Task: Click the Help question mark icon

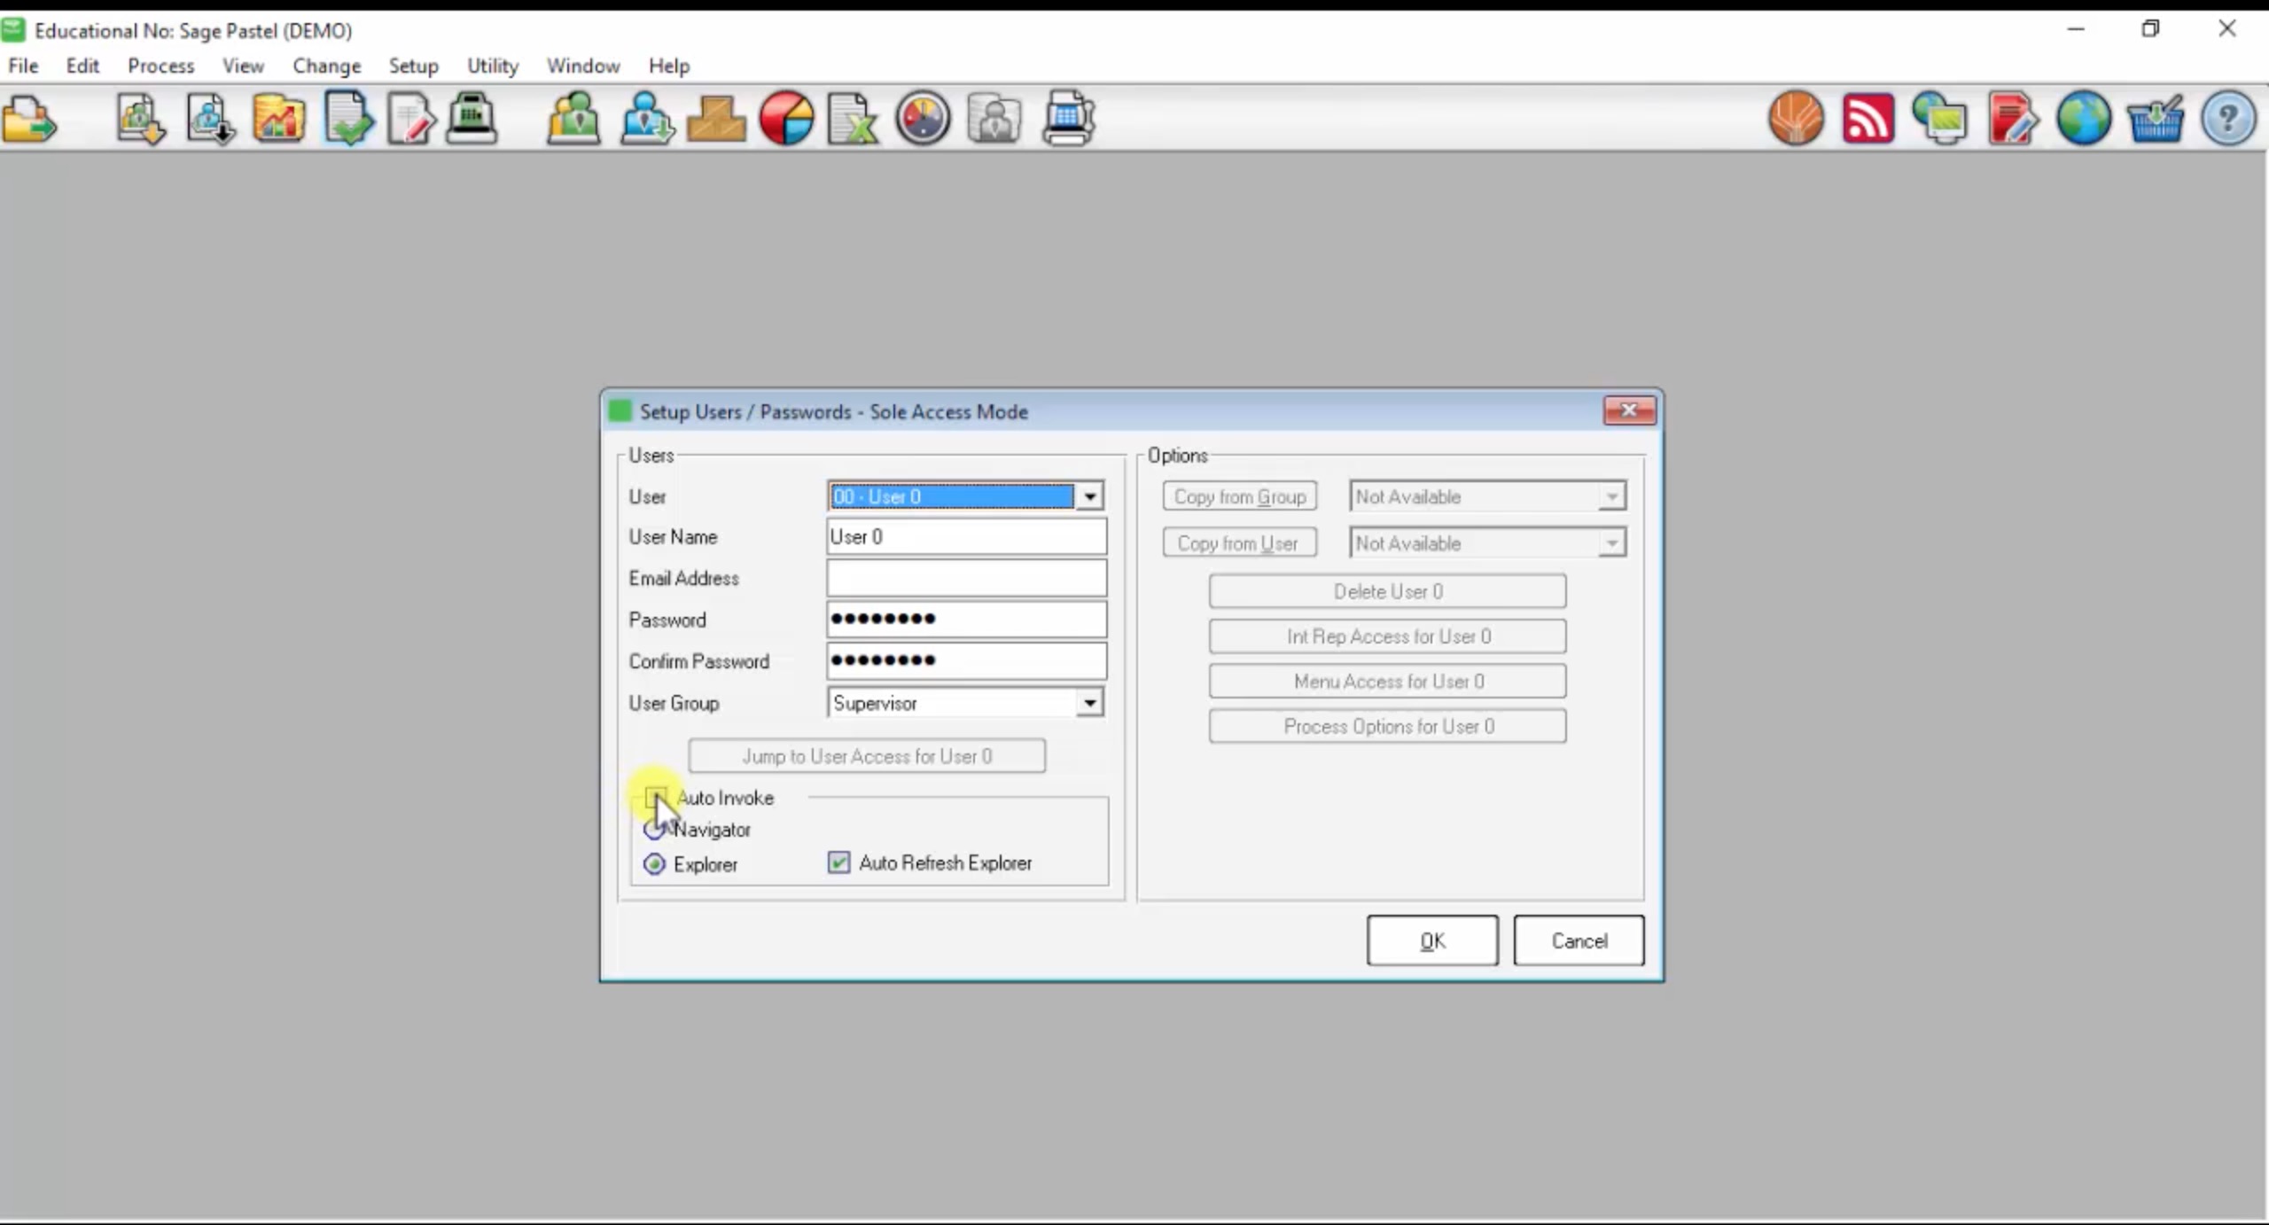Action: point(2228,118)
